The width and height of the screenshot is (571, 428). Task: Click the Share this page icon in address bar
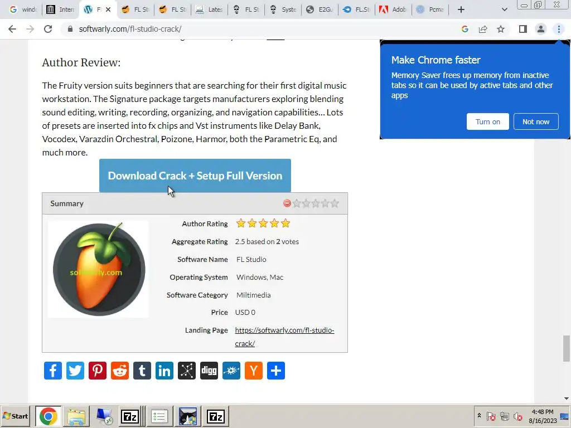pos(483,29)
